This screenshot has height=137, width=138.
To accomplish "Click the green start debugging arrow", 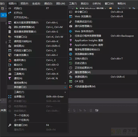I will coord(77,8).
